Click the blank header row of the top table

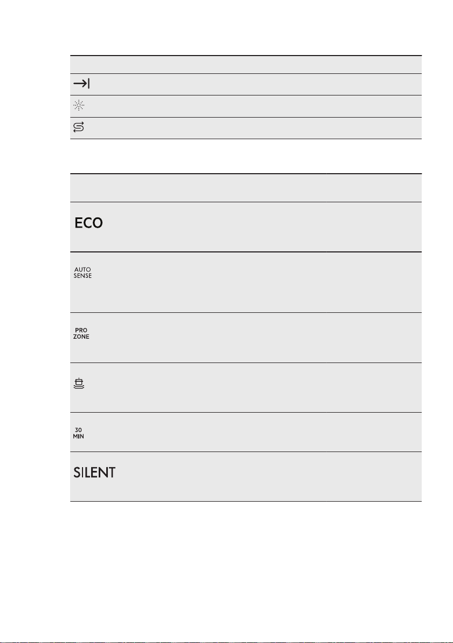coord(245,65)
